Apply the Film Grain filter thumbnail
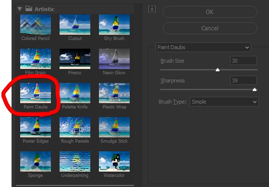This screenshot has height=187, width=269. 36,59
